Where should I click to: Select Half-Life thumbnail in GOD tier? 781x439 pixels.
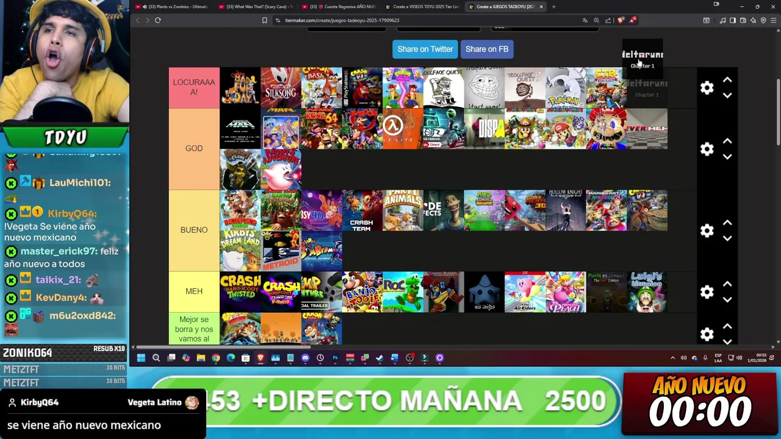coord(403,129)
